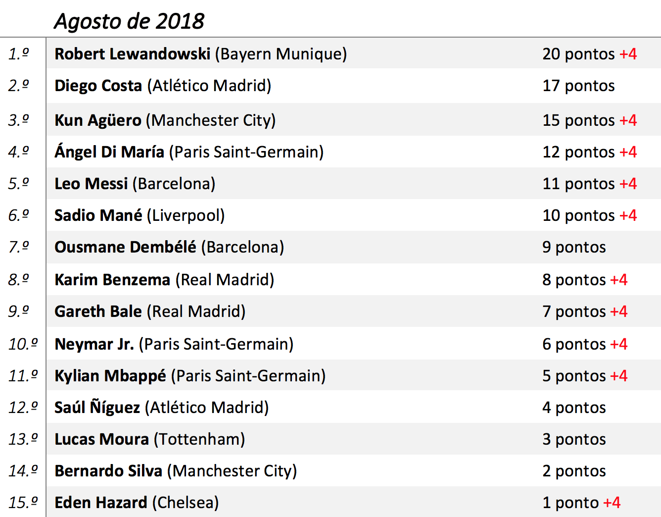
Task: Click the red +4 beside "15 pontos"
Action: click(x=628, y=120)
